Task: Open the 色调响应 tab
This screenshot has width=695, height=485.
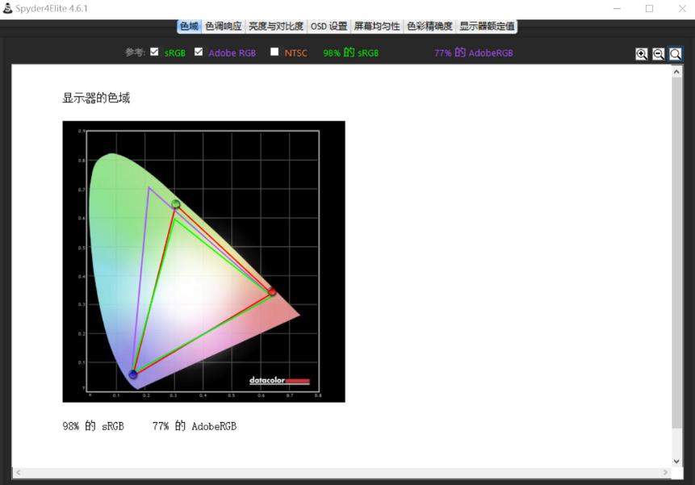Action: click(224, 26)
